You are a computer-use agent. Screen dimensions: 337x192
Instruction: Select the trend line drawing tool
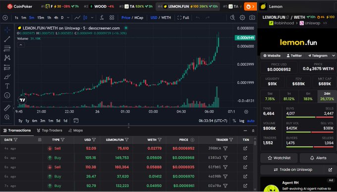coord(7,39)
